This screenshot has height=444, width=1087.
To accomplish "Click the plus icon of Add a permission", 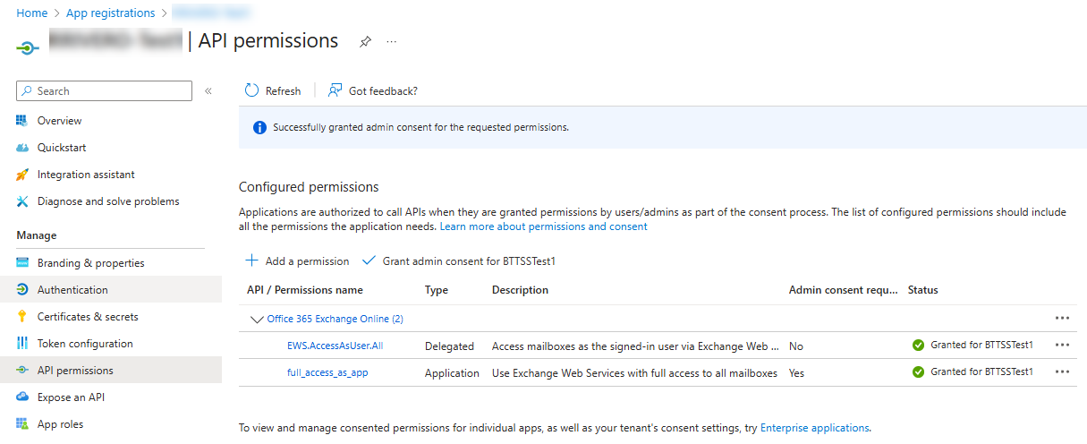I will 251,260.
